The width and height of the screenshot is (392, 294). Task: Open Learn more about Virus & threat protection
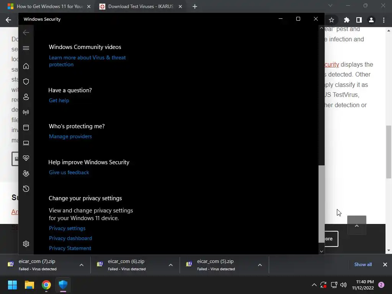87,61
